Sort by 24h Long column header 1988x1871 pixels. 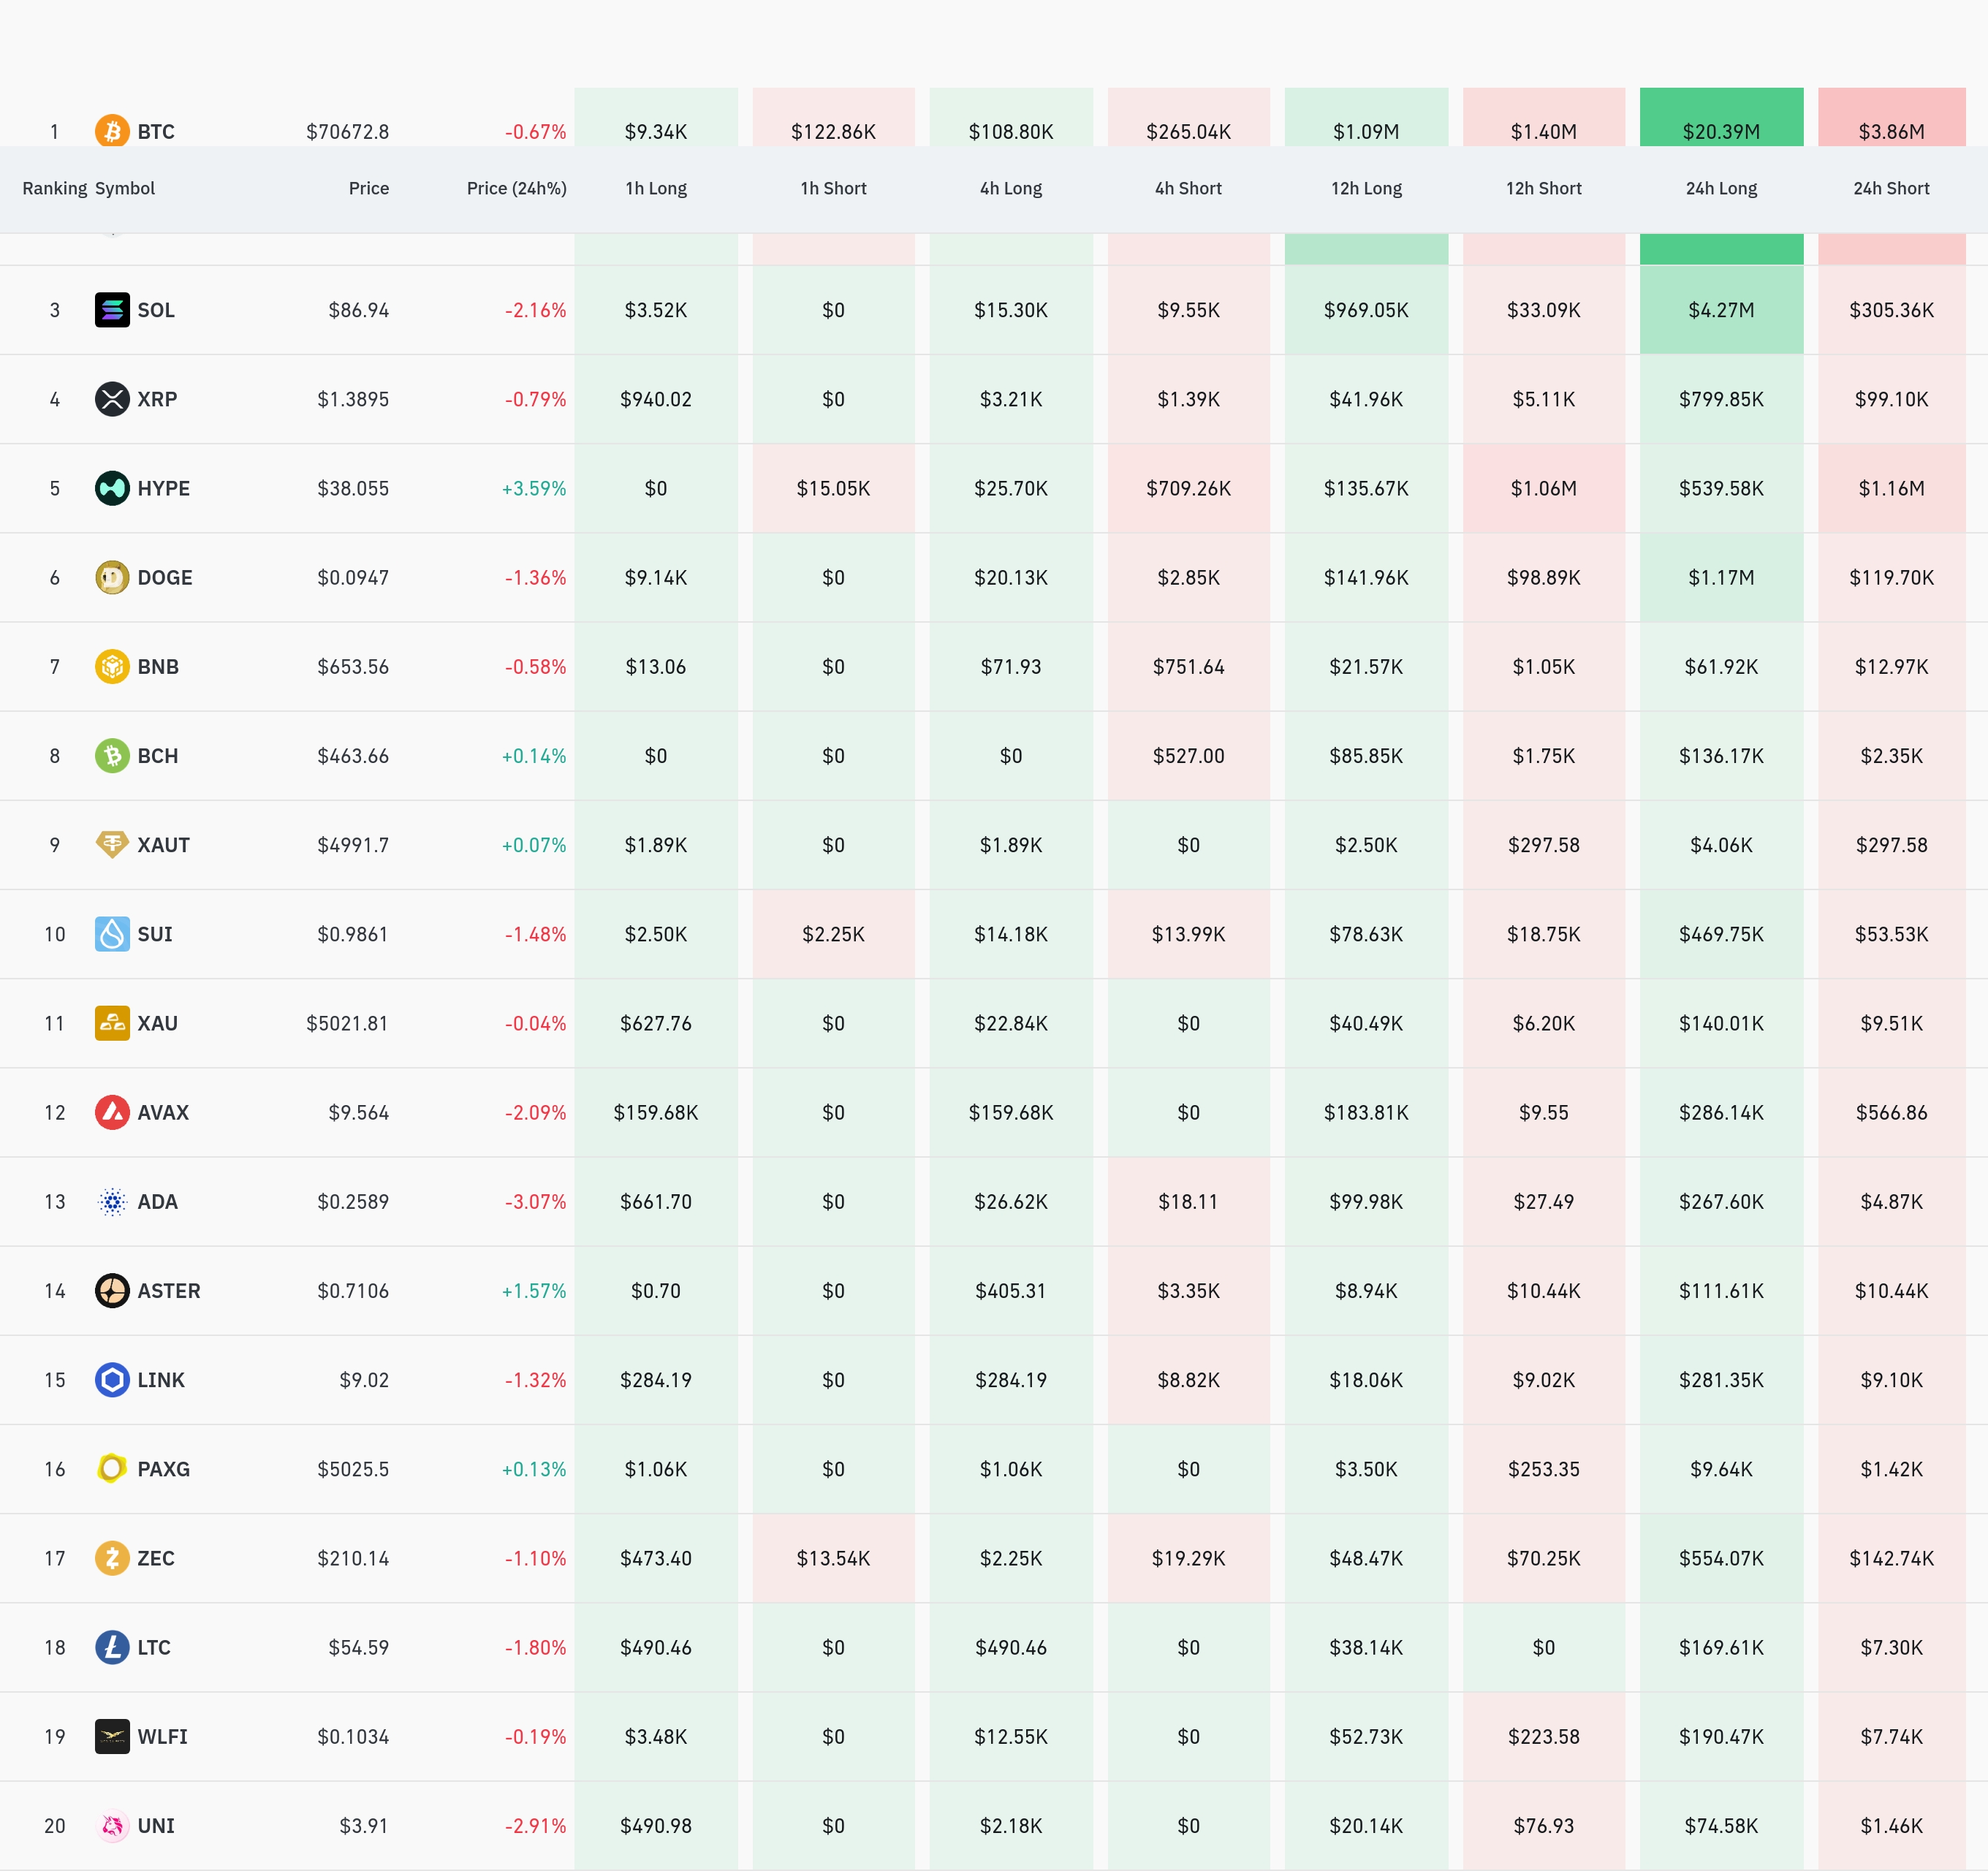1721,188
